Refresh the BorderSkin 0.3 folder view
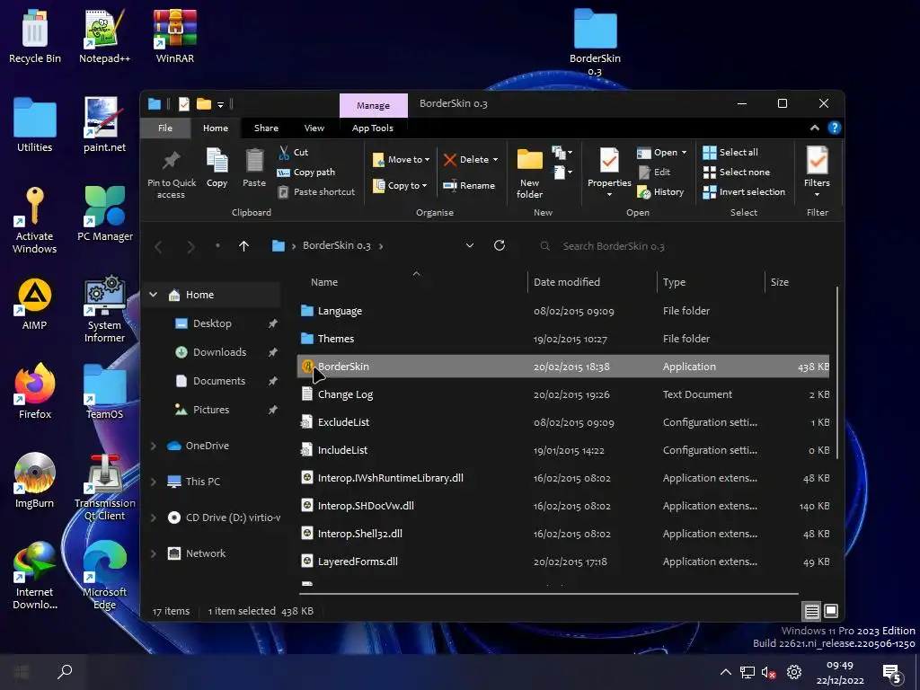 (x=500, y=246)
